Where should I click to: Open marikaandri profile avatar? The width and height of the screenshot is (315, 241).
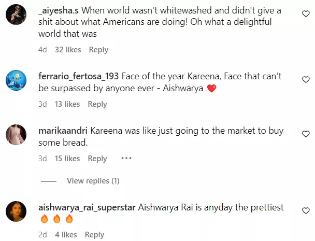point(16,135)
